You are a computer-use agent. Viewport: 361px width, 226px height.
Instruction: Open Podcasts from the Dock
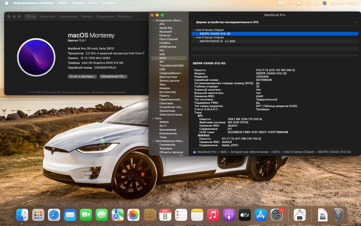[x=229, y=215]
